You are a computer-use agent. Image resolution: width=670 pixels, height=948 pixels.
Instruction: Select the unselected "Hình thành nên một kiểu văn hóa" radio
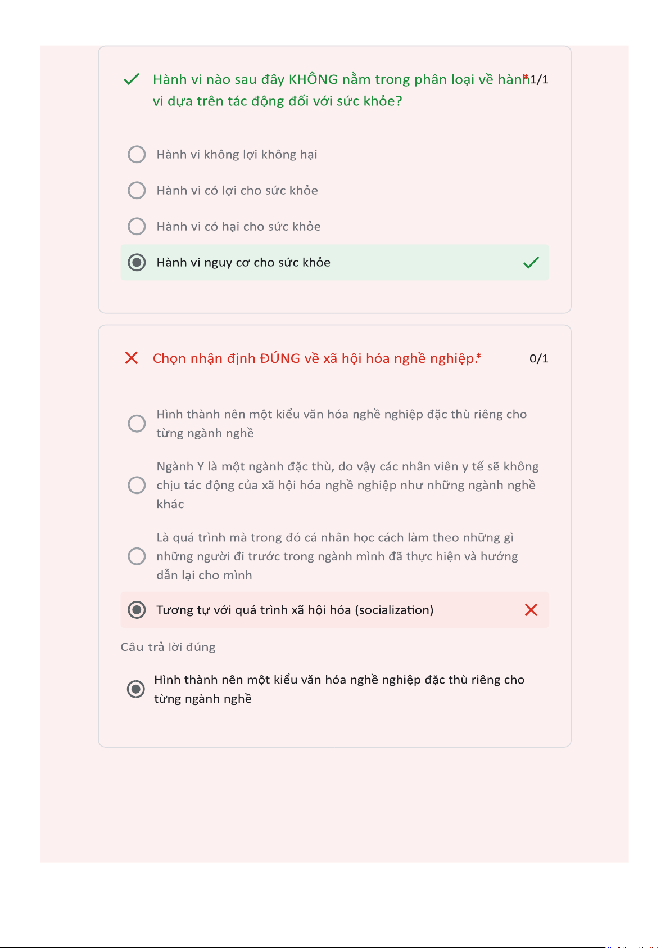click(137, 423)
